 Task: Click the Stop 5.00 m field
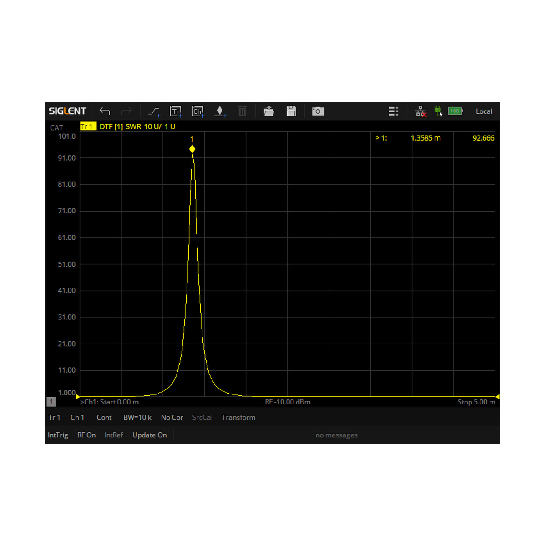pos(476,402)
